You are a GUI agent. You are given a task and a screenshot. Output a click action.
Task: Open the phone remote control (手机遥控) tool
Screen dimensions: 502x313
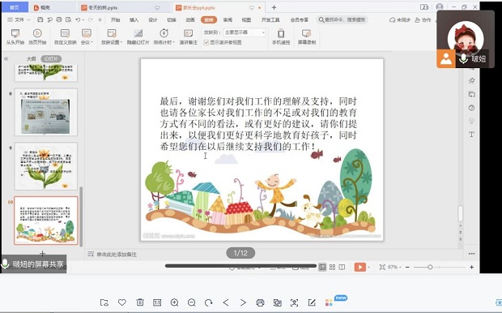281,36
